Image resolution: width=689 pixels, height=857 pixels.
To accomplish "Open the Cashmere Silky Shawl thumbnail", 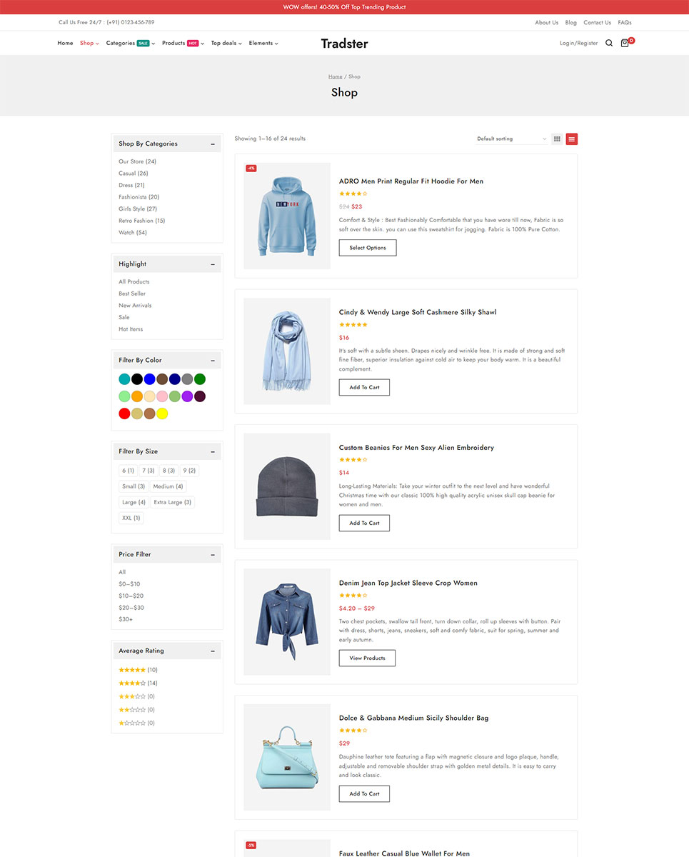I will pos(287,351).
